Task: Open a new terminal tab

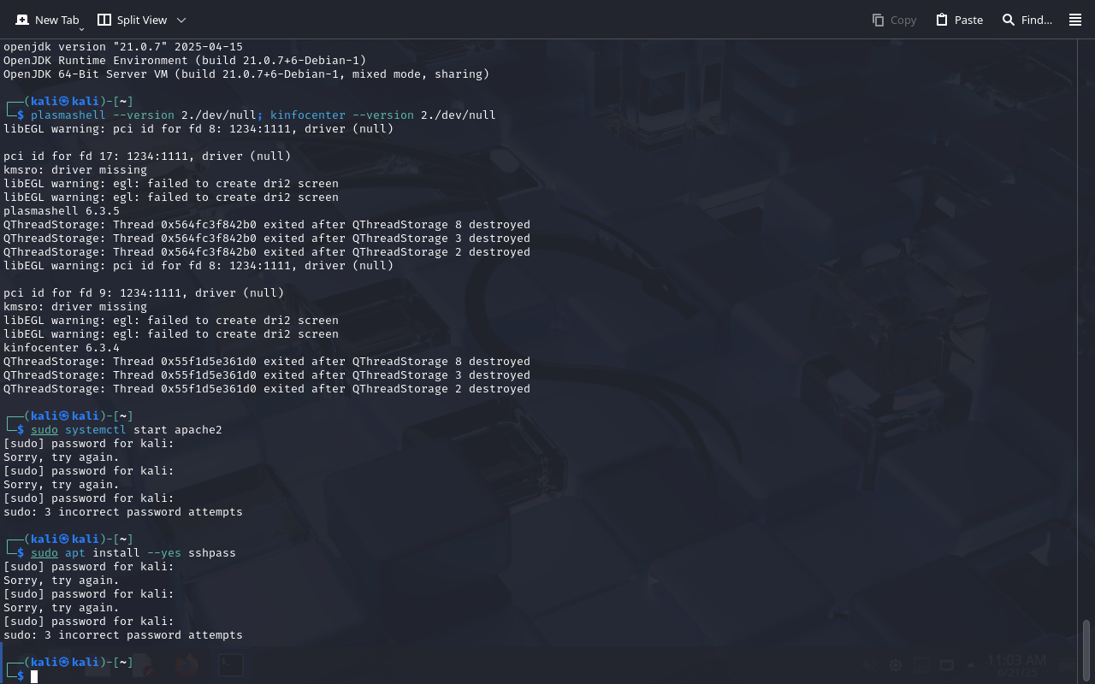Action: pyautogui.click(x=47, y=20)
